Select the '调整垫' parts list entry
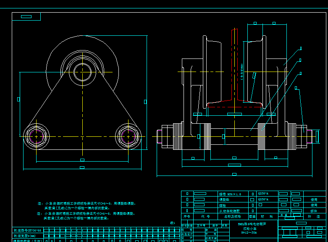The width and height of the screenshot is (328, 242). coord(224,199)
